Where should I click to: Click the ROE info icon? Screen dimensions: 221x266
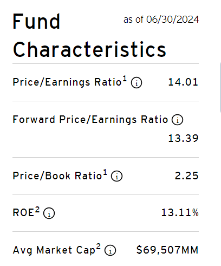[x=49, y=213]
